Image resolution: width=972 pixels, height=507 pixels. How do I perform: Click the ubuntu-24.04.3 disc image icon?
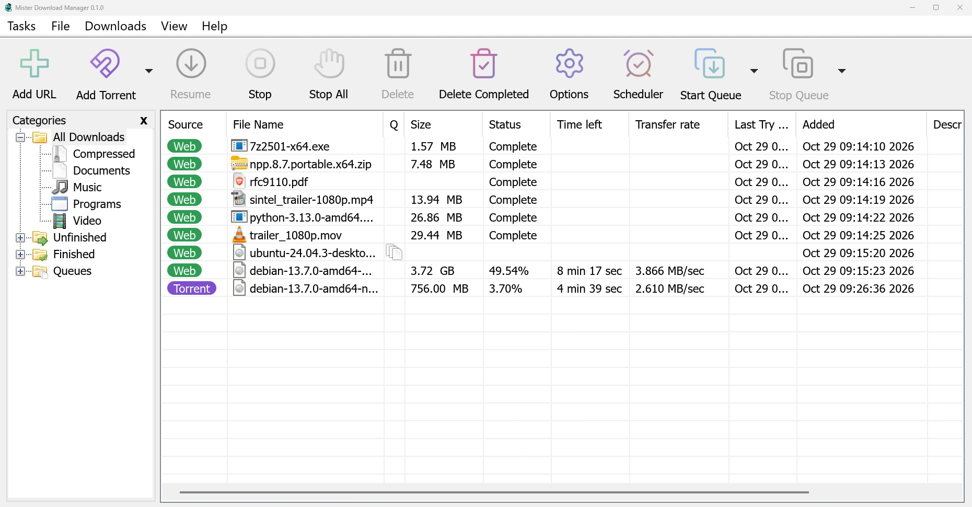pyautogui.click(x=239, y=252)
